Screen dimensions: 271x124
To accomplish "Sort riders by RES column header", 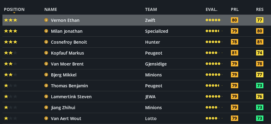I will [259, 9].
